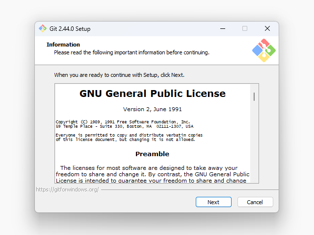Click 'The licenses for most software' paragraph line
Image resolution: width=314 pixels, height=235 pixels.
tap(149, 168)
